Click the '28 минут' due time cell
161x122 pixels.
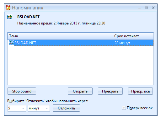(x=122, y=43)
